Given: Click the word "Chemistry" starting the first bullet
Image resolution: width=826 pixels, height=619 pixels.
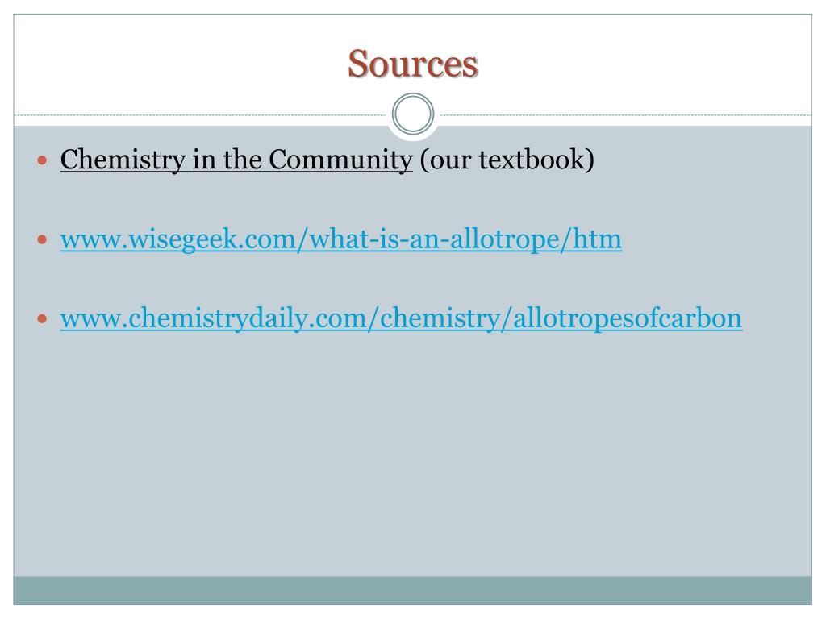Looking at the screenshot, I should click(123, 160).
